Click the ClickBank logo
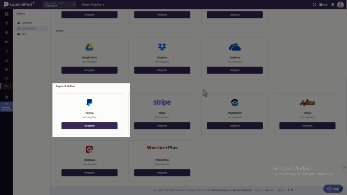 89,149
